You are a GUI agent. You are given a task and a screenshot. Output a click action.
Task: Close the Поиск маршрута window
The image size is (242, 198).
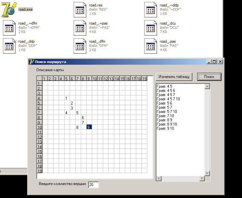pyautogui.click(x=220, y=62)
